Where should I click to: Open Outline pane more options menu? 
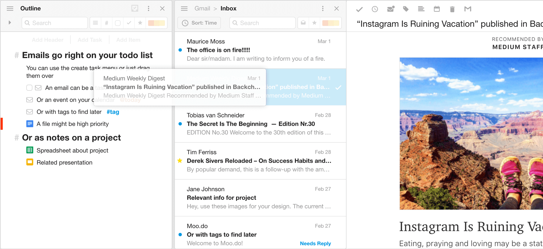coord(149,9)
